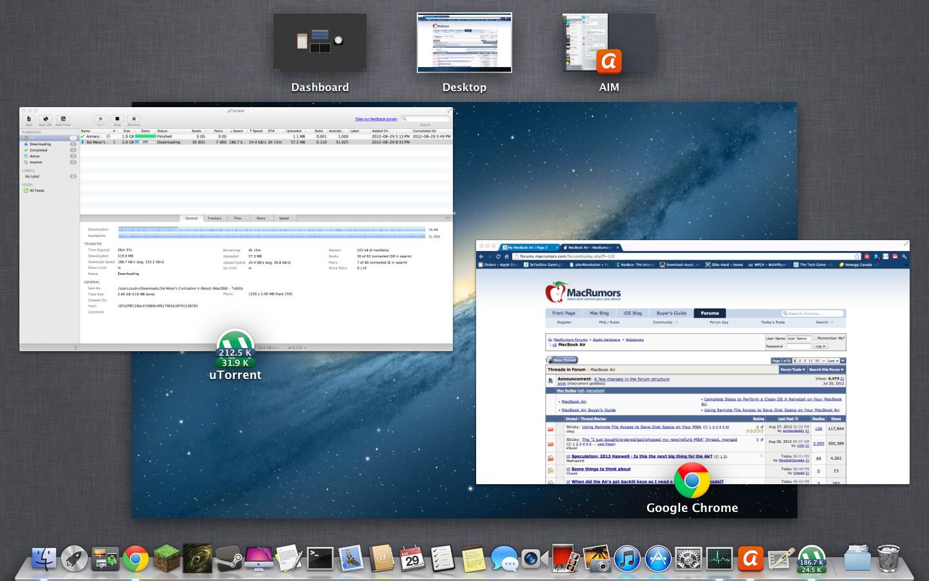
Task: Click Chrome reload page button
Action: (x=498, y=256)
